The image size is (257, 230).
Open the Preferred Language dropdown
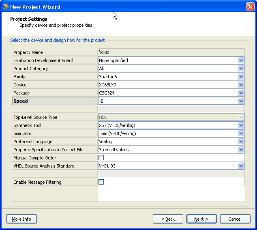(241, 142)
